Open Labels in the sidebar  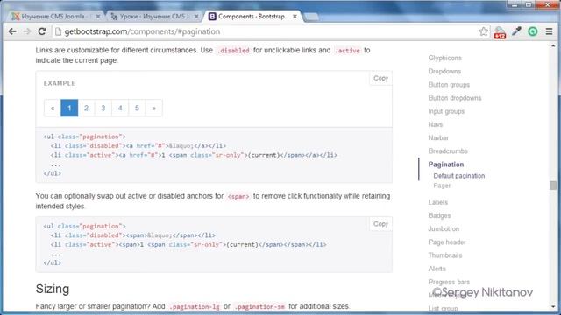(438, 202)
